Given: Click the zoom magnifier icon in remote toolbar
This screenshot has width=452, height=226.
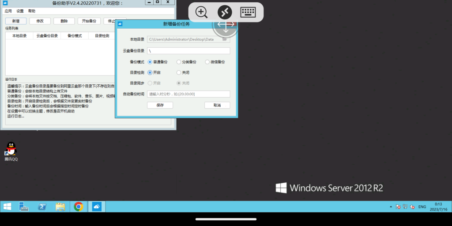Looking at the screenshot, I should [202, 12].
